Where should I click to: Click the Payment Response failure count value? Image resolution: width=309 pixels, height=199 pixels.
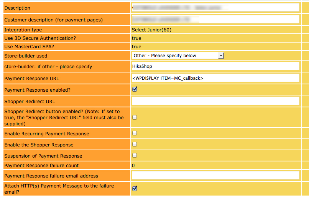[x=133, y=166]
